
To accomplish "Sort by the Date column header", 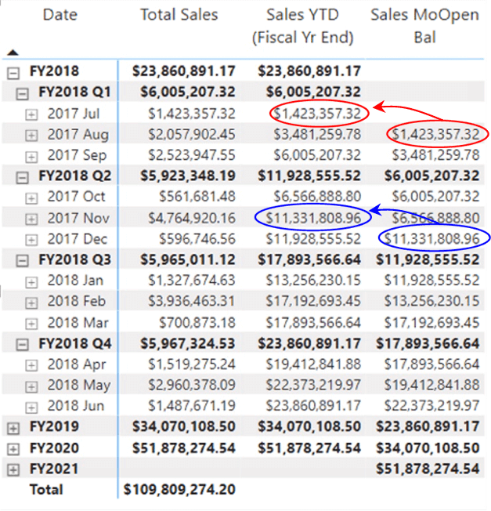I will tap(60, 15).
